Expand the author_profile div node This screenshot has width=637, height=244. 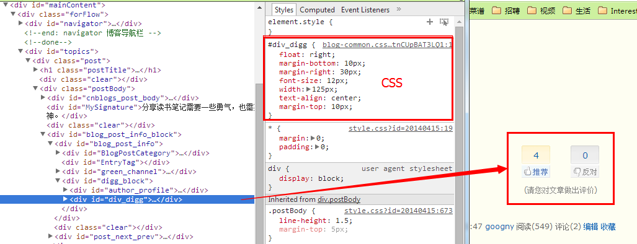coord(65,190)
